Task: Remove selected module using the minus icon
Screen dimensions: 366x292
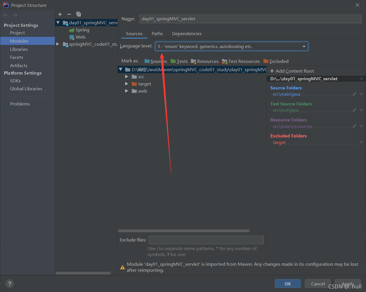Action: (x=69, y=14)
